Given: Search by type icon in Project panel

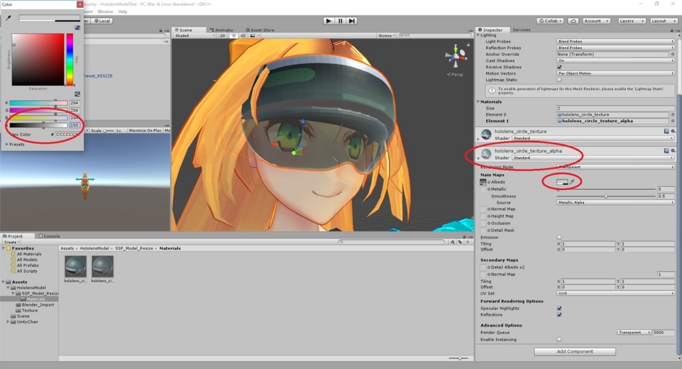Looking at the screenshot, I should (453, 242).
